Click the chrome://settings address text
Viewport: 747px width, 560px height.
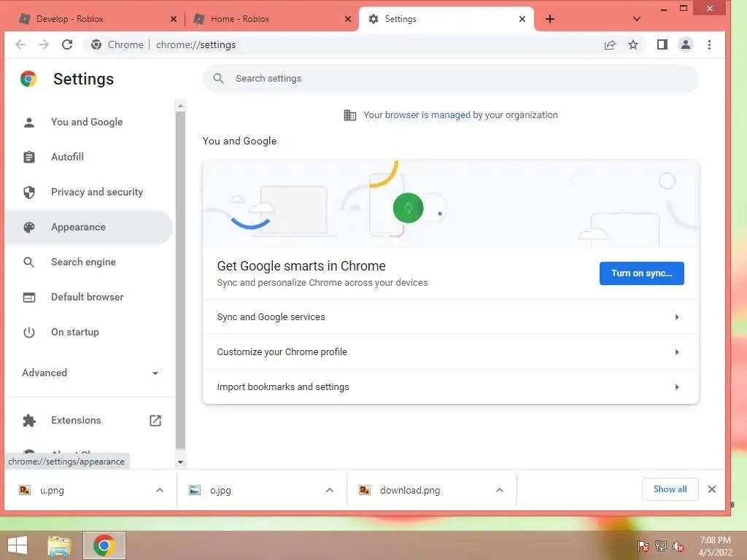(196, 44)
